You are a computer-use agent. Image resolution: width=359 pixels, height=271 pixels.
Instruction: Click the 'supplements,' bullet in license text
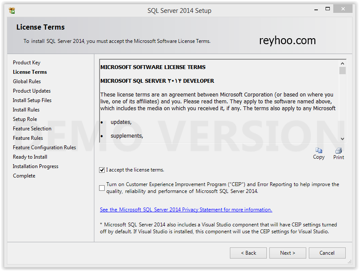click(127, 136)
